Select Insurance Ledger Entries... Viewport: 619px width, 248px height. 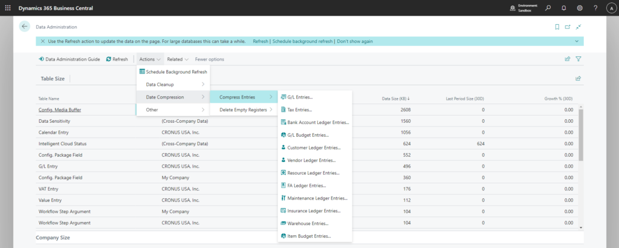tap(315, 211)
